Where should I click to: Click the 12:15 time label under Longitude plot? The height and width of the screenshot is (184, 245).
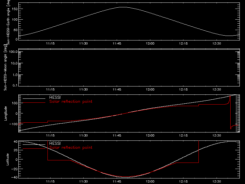coord(183,135)
